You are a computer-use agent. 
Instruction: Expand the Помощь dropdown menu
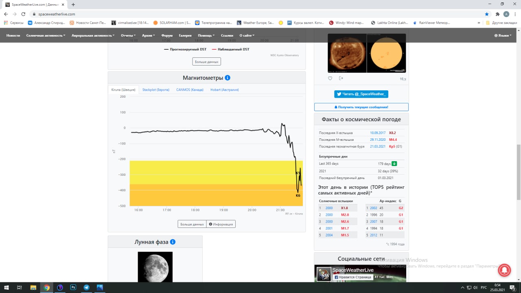tap(206, 35)
